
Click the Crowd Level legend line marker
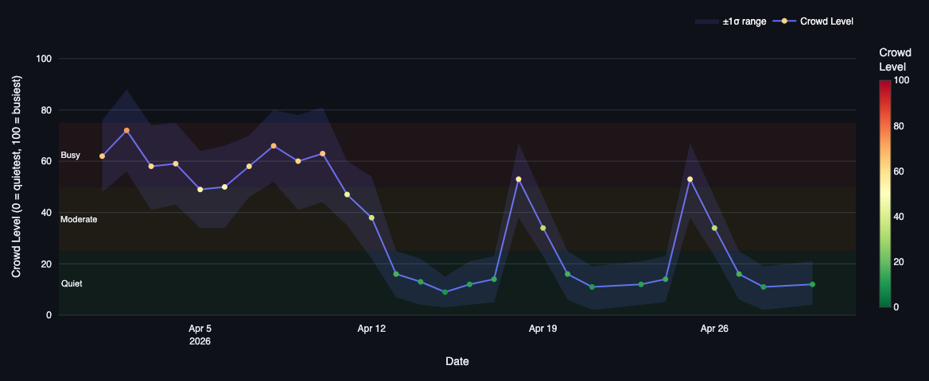point(784,21)
